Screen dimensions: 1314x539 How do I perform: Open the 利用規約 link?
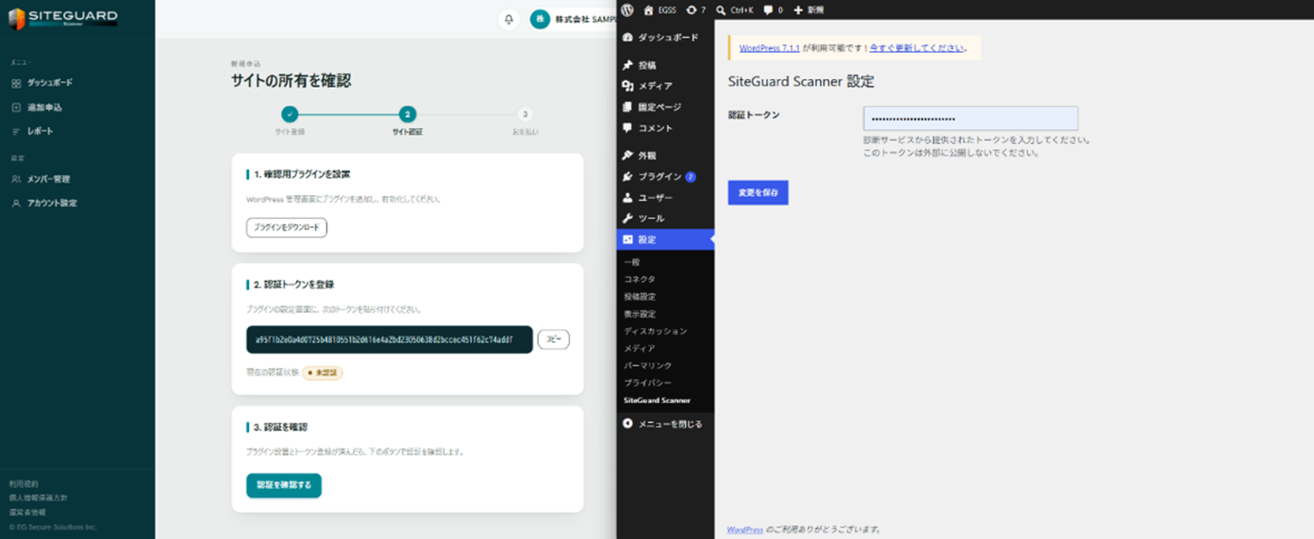tap(24, 483)
